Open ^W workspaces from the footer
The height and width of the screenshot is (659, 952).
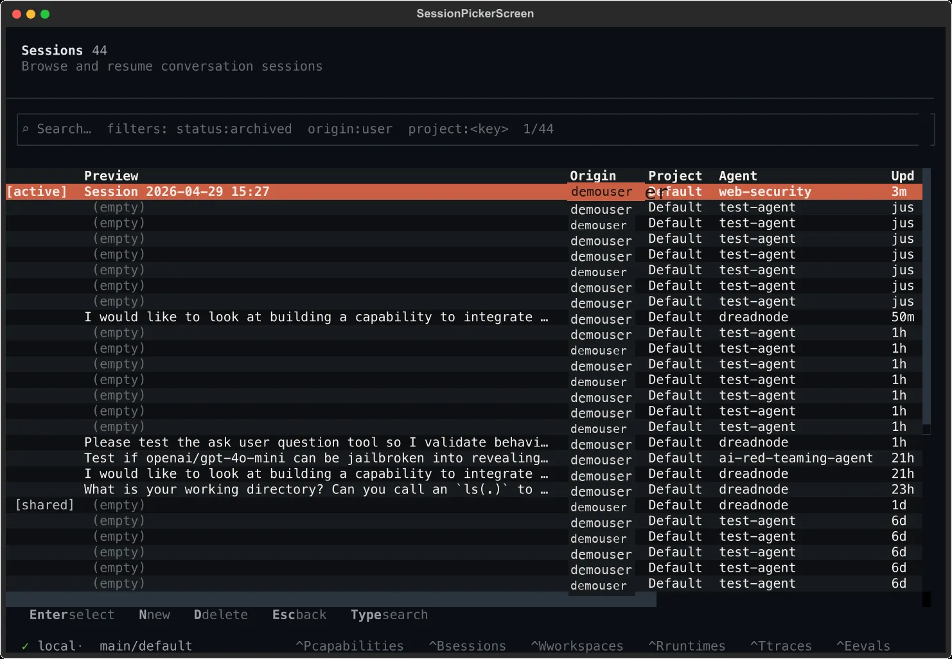tap(577, 646)
